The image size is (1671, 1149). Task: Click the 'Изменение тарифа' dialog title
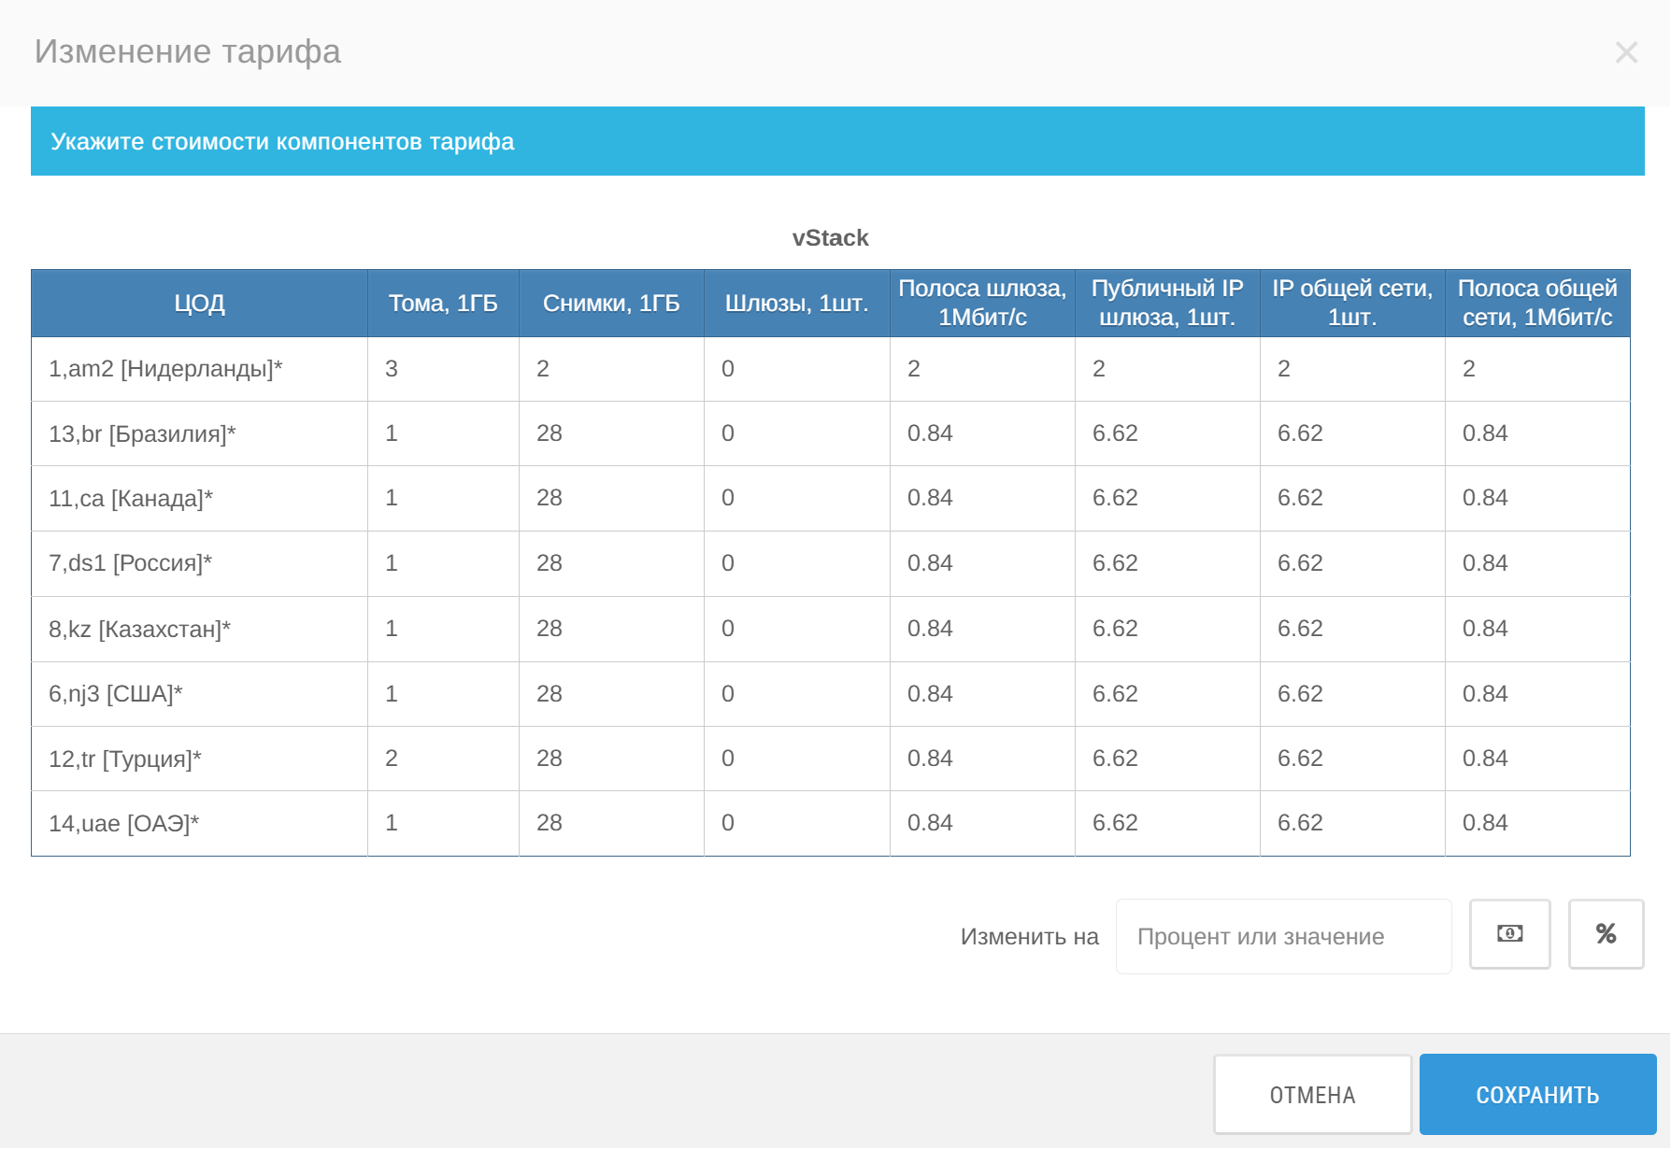187,51
